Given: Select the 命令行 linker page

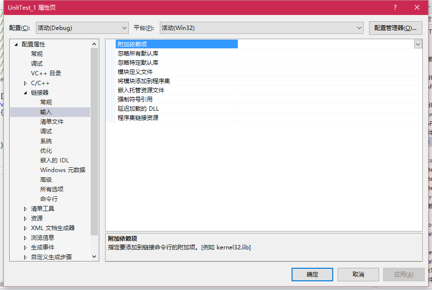Looking at the screenshot, I should [49, 199].
